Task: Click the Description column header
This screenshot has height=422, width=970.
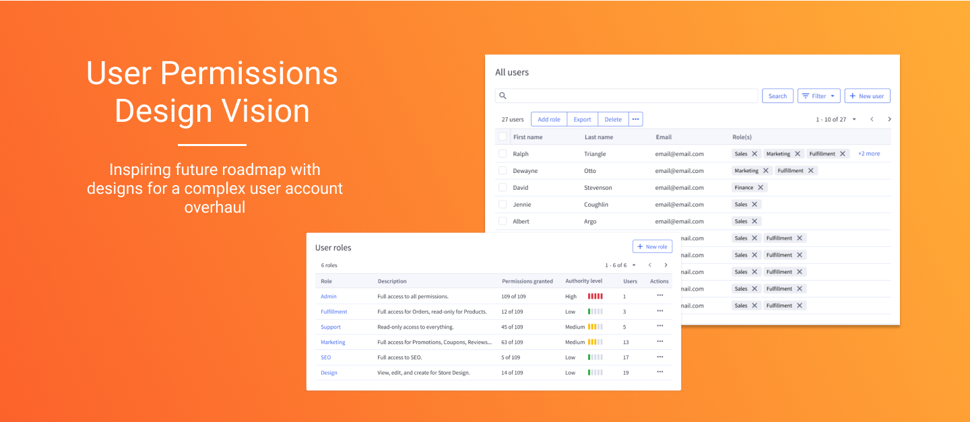Action: (x=392, y=281)
